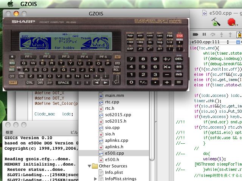The image size is (242, 181).
Task: Click the Step Out up-arrow icon
Action: coord(230,35)
